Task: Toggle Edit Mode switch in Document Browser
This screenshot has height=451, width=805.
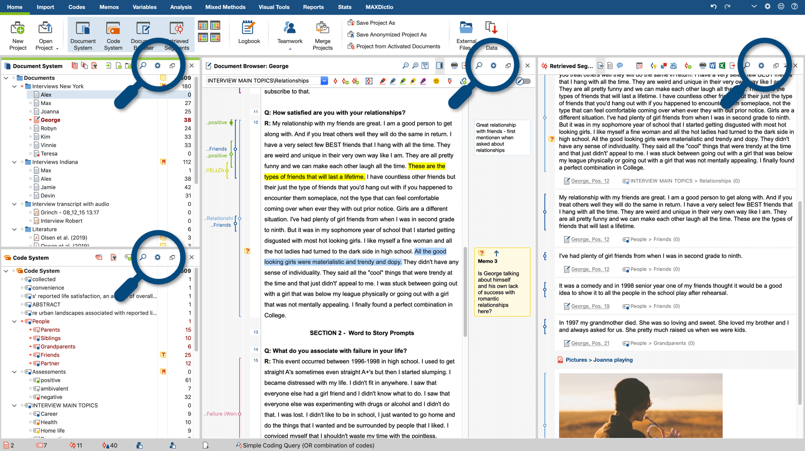Action: pos(523,81)
